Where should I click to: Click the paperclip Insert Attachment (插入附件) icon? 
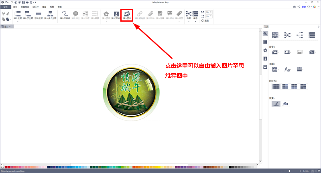(x=150, y=14)
